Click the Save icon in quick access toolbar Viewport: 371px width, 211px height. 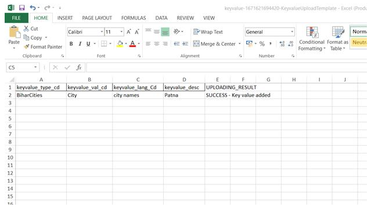point(21,8)
